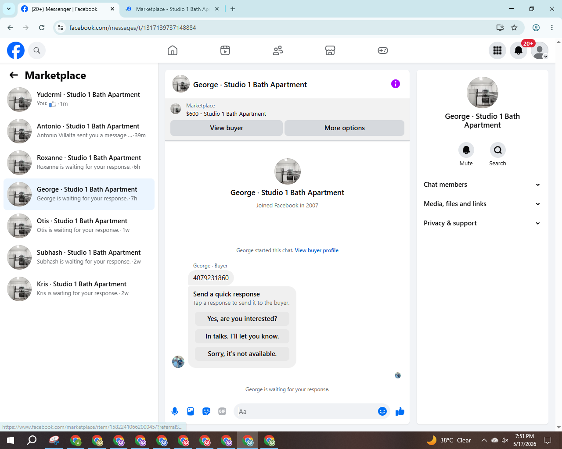The image size is (562, 449).
Task: Mute this conversation with the bell icon
Action: coord(466,150)
